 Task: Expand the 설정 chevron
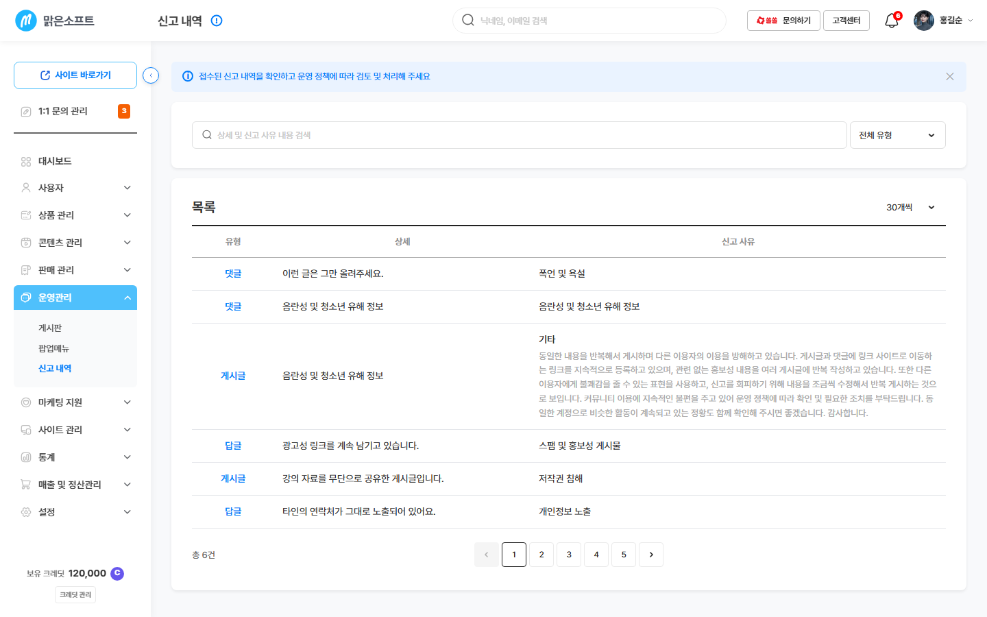127,512
